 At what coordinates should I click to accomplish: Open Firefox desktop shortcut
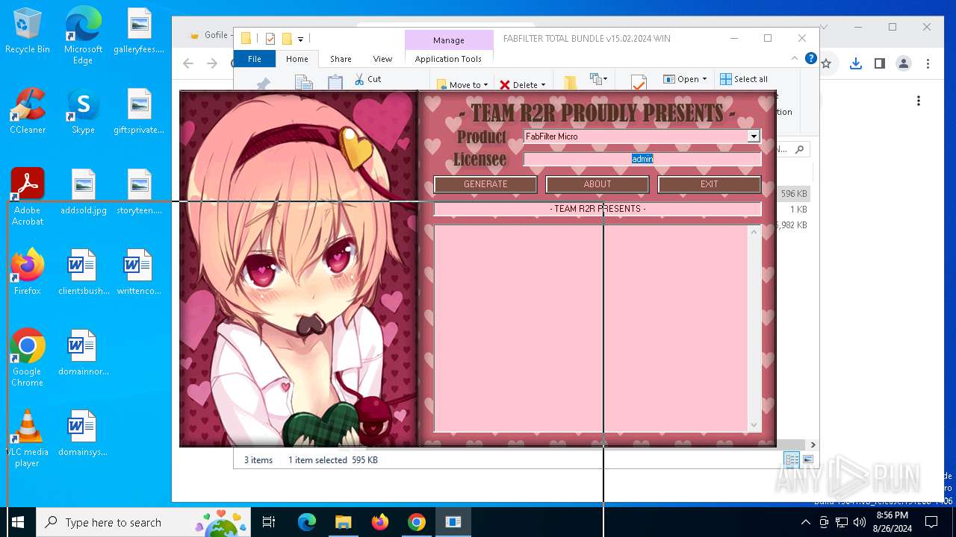[28, 271]
